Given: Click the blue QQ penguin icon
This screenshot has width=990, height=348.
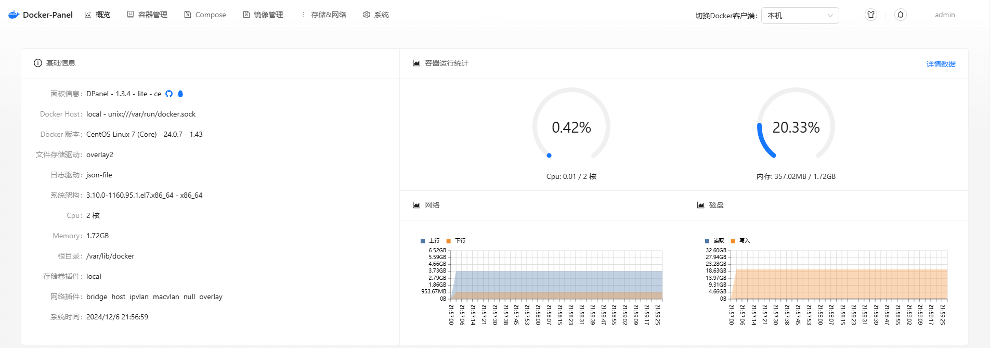Looking at the screenshot, I should click(180, 94).
